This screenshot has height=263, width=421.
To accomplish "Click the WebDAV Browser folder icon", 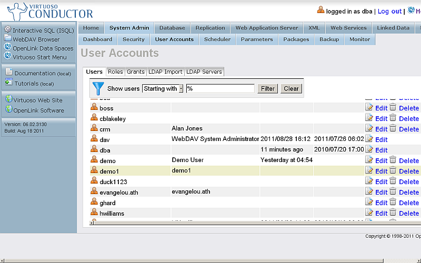I will [8, 38].
